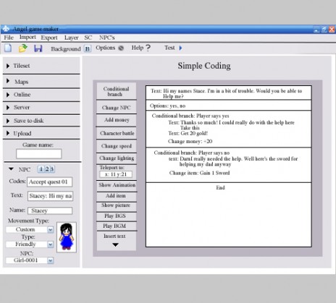The height and width of the screenshot is (303, 336).
Task: Open a project with the folder icon
Action: pos(23,48)
